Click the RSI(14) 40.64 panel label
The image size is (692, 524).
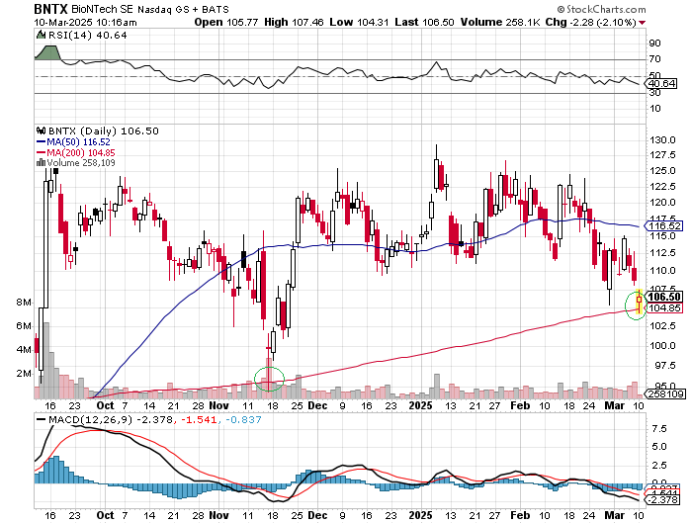(x=87, y=36)
